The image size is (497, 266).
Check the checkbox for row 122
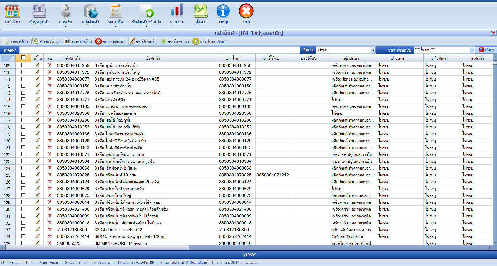click(23, 154)
